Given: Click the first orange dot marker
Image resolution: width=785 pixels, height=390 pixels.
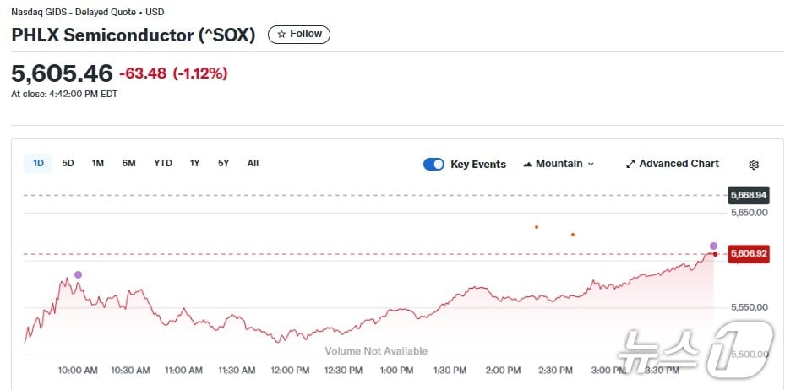Looking at the screenshot, I should [x=537, y=227].
